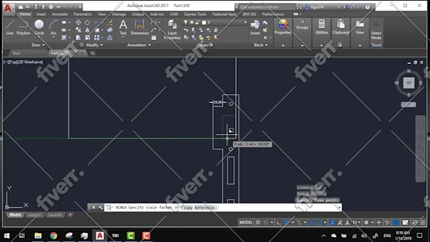Open Layer Properties manager
The height and width of the screenshot is (242, 430).
[x=172, y=30]
